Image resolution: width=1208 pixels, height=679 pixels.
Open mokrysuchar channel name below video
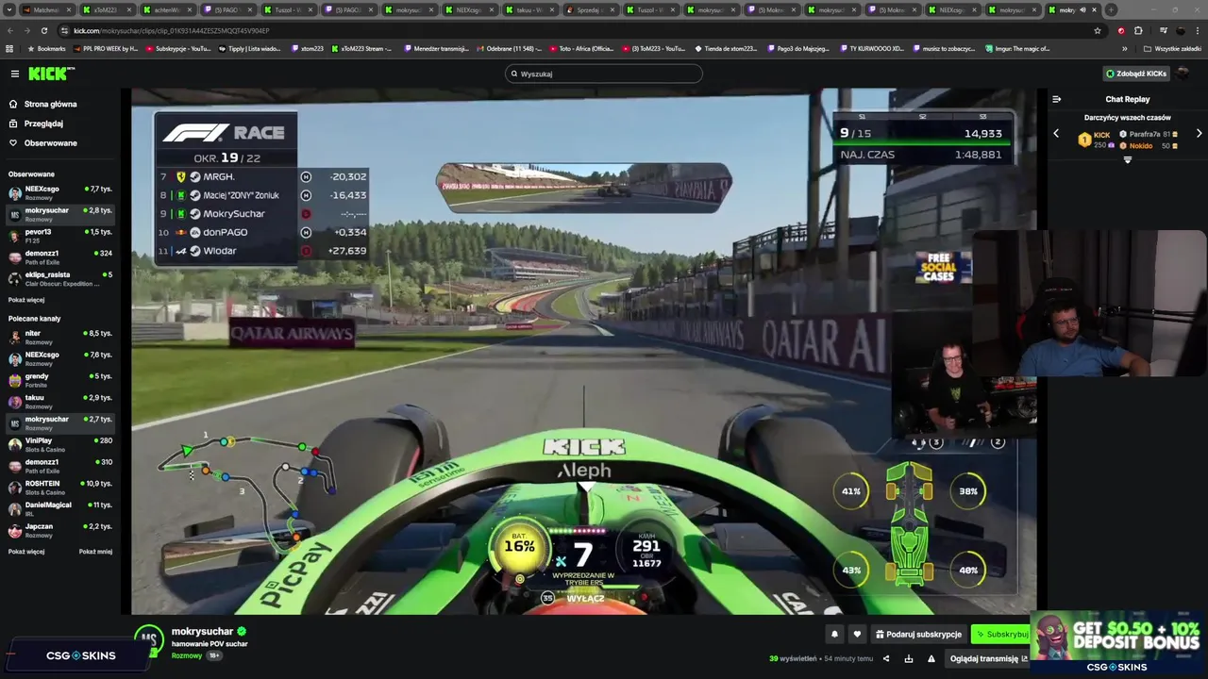click(x=202, y=632)
